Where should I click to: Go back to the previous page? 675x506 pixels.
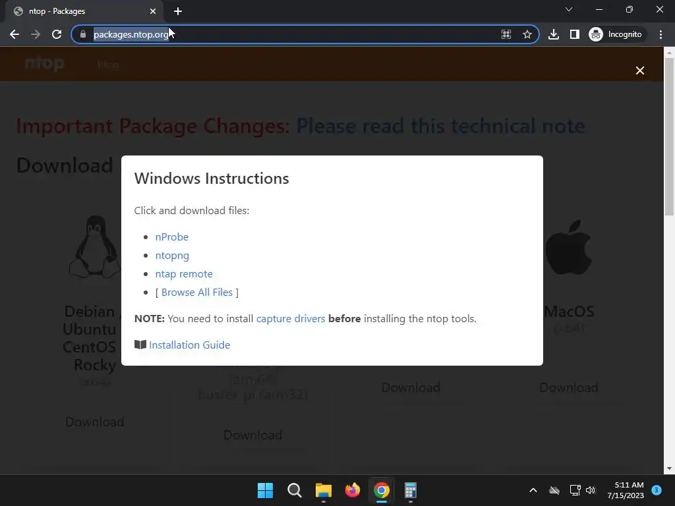click(15, 34)
